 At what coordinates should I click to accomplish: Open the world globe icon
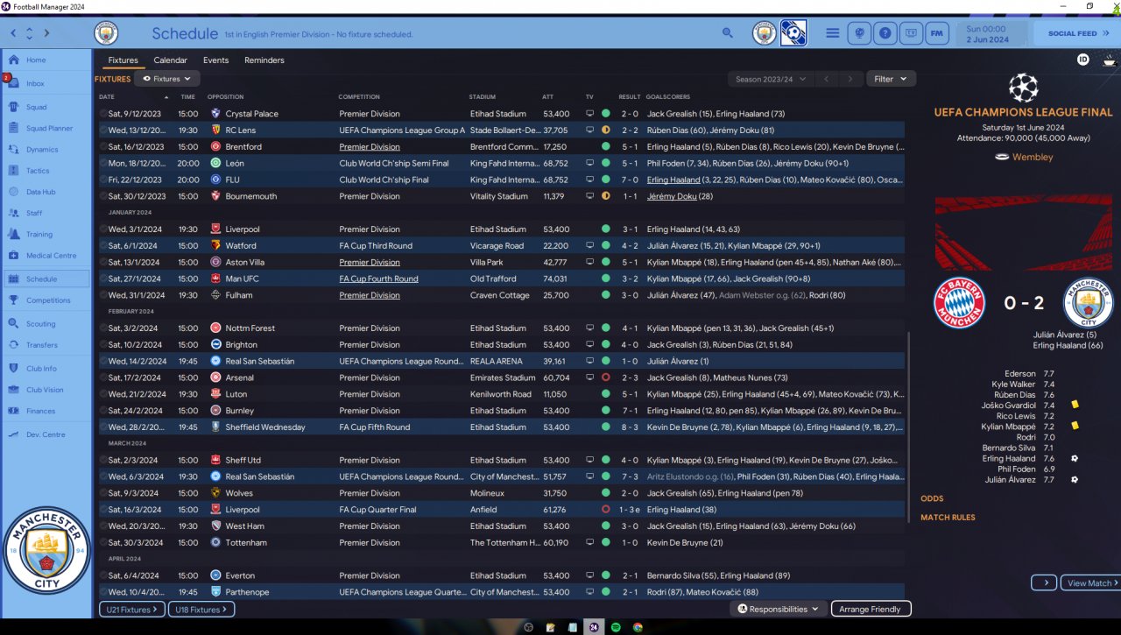coord(861,33)
